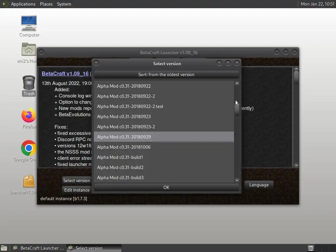Viewport: 336px width, 252px height.
Task: Confirm selection with the OK button
Action: point(166,187)
